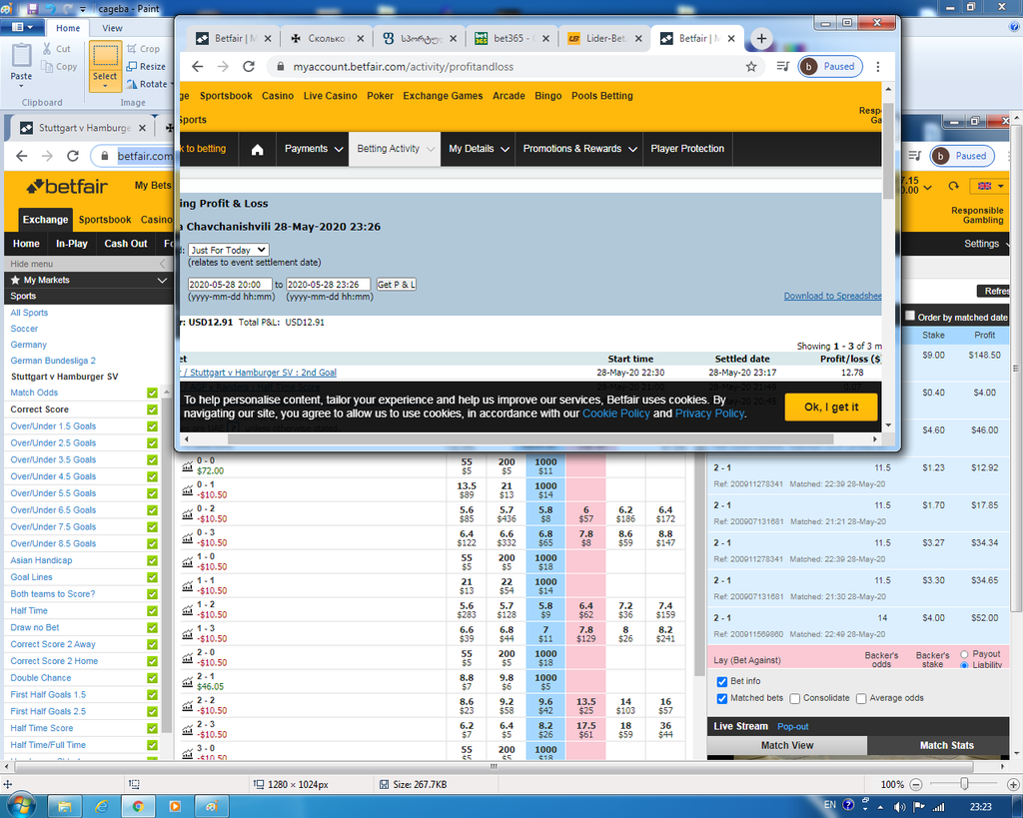Click the Betfair logo in back browser
The image size is (1023, 818).
click(67, 187)
